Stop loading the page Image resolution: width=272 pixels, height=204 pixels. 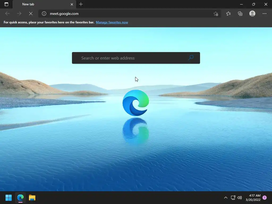point(31,14)
